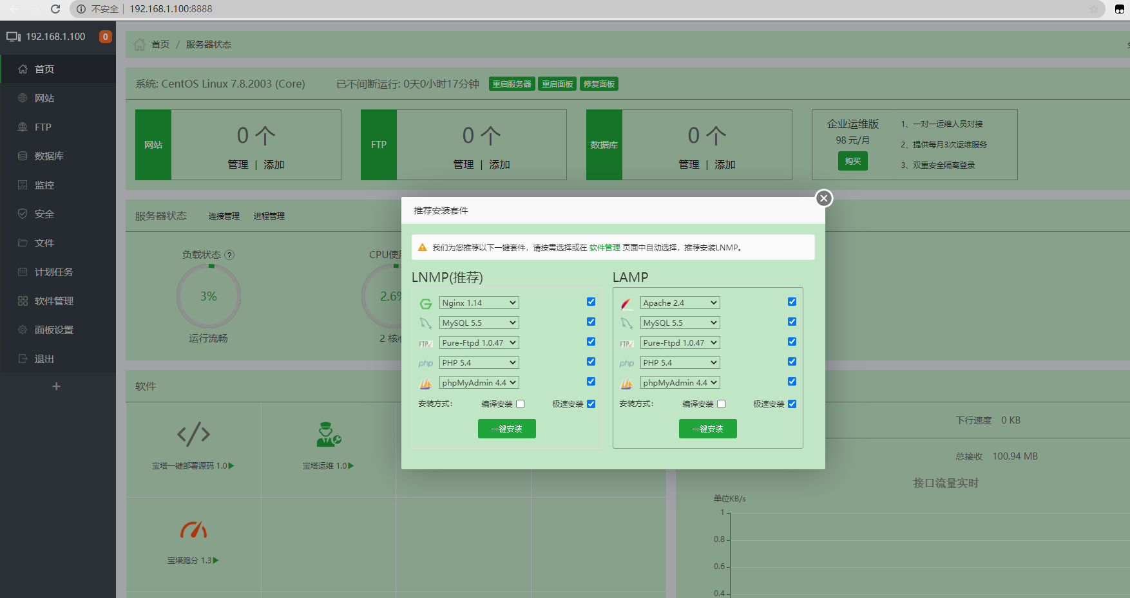The width and height of the screenshot is (1130, 598).
Task: Uncheck phpMyAdmin 4.4 in LNMP
Action: coord(591,382)
